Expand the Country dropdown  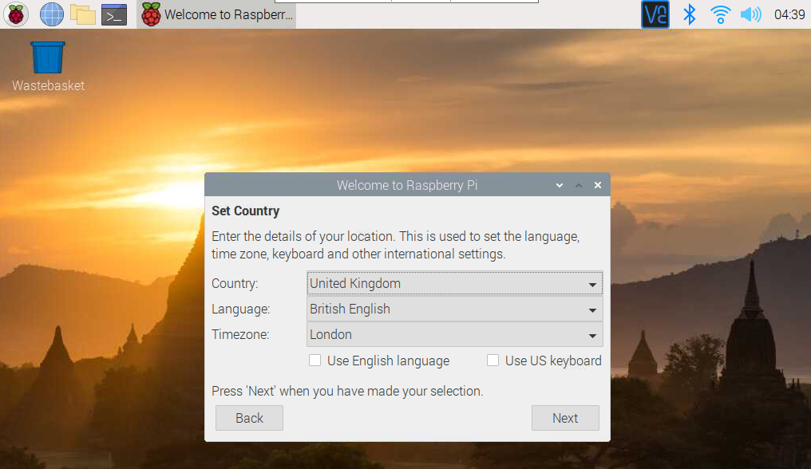[x=454, y=283]
